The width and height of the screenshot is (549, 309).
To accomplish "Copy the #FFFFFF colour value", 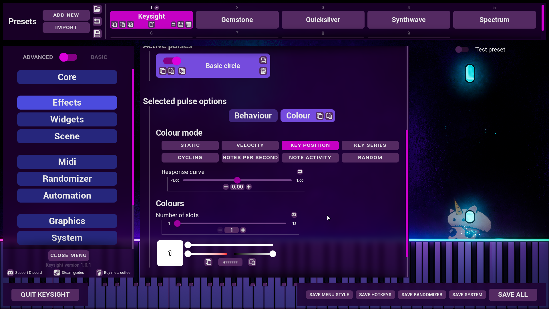I will tap(208, 262).
